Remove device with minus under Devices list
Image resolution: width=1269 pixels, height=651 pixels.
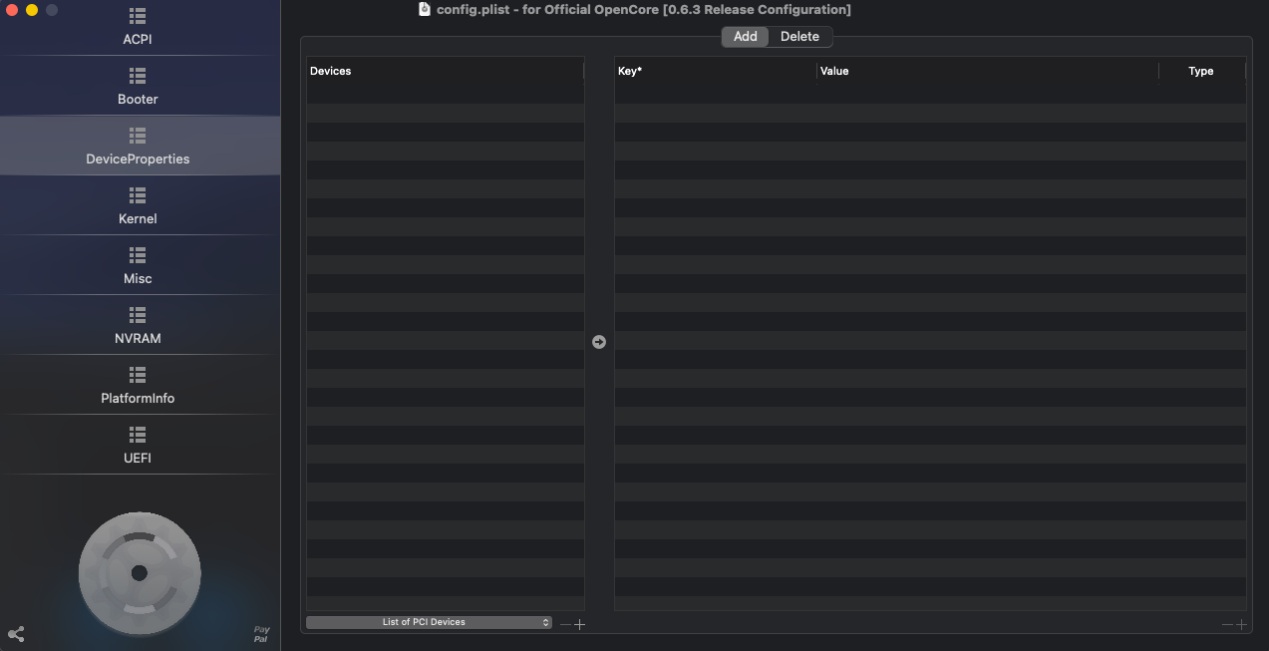click(565, 624)
